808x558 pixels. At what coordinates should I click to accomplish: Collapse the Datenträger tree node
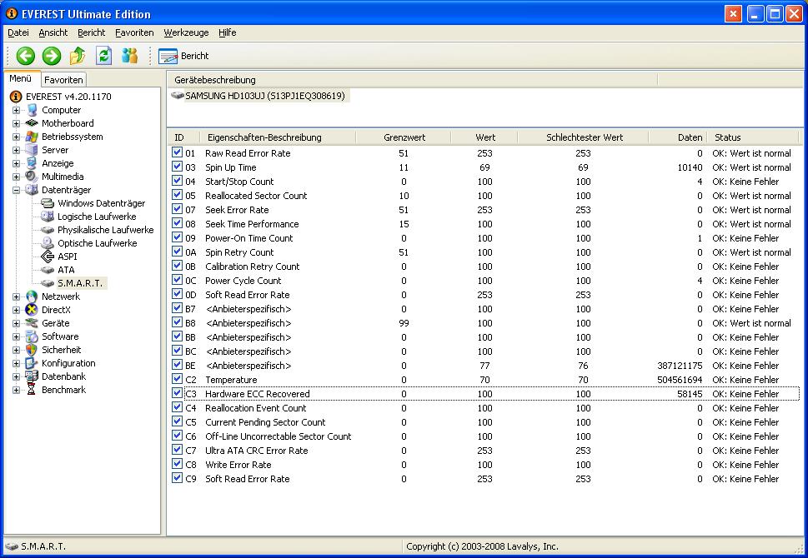tap(17, 190)
